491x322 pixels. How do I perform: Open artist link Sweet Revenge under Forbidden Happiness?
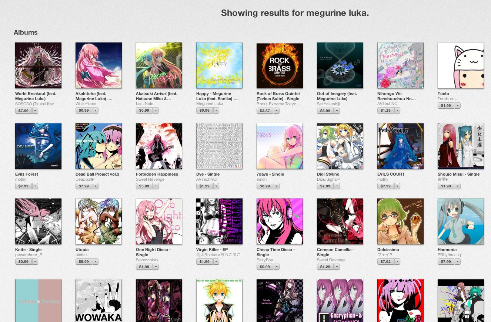pyautogui.click(x=150, y=179)
